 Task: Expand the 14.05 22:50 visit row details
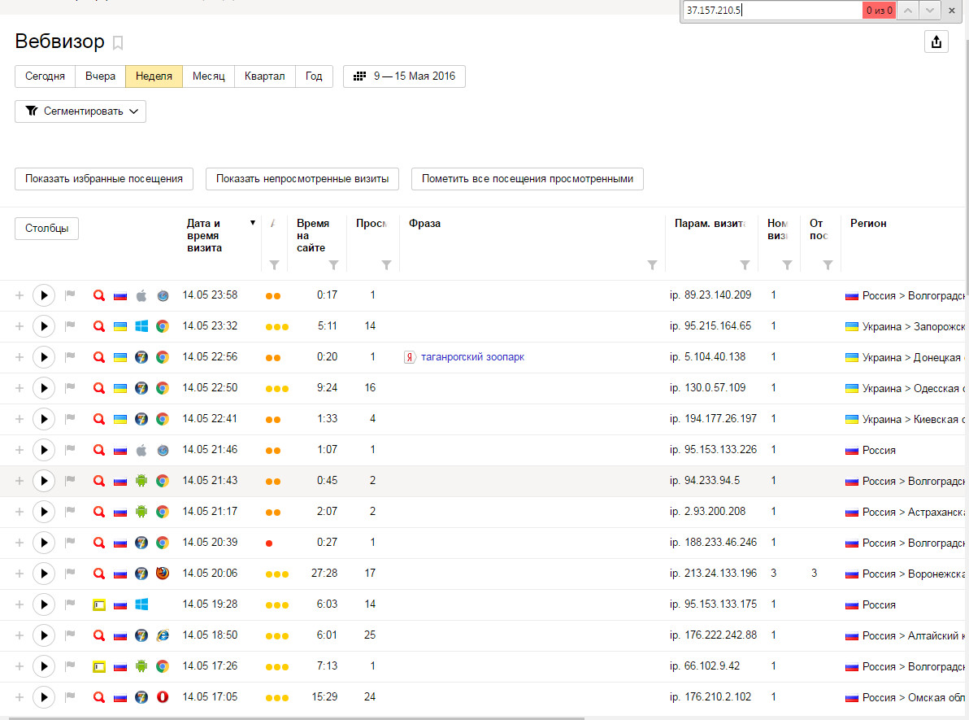coord(20,388)
